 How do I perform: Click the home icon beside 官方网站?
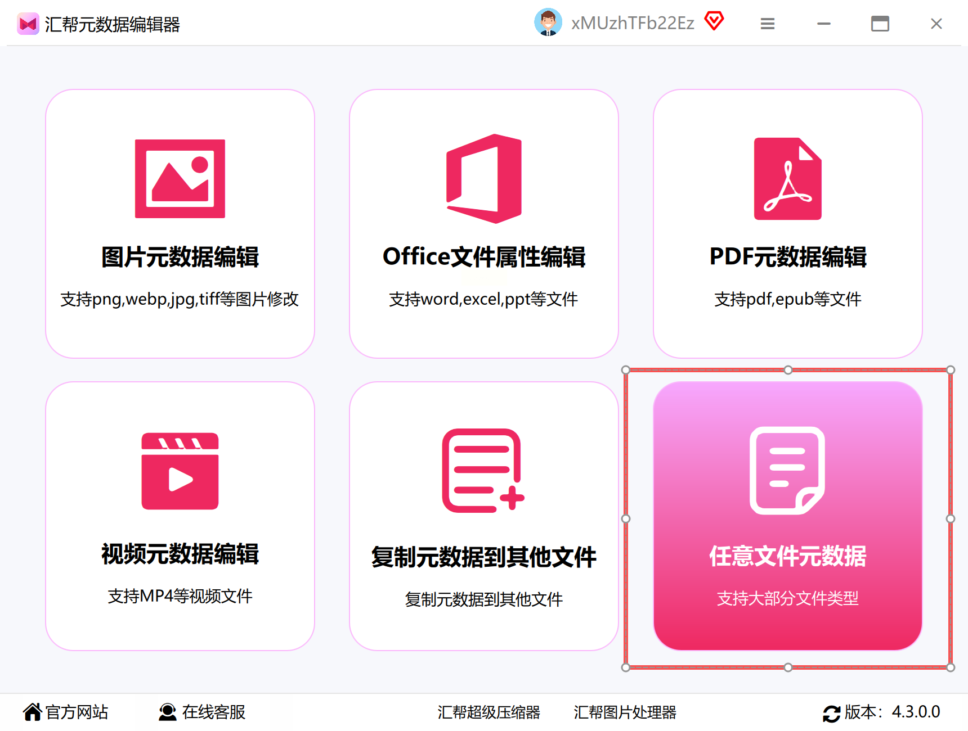(33, 712)
